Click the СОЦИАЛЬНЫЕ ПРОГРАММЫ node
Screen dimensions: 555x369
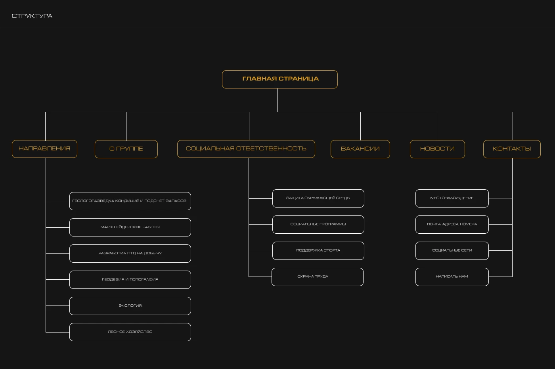(318, 225)
